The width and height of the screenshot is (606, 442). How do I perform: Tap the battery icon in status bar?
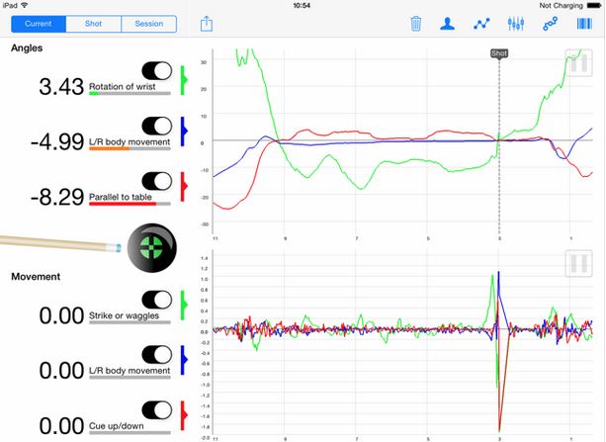(594, 5)
